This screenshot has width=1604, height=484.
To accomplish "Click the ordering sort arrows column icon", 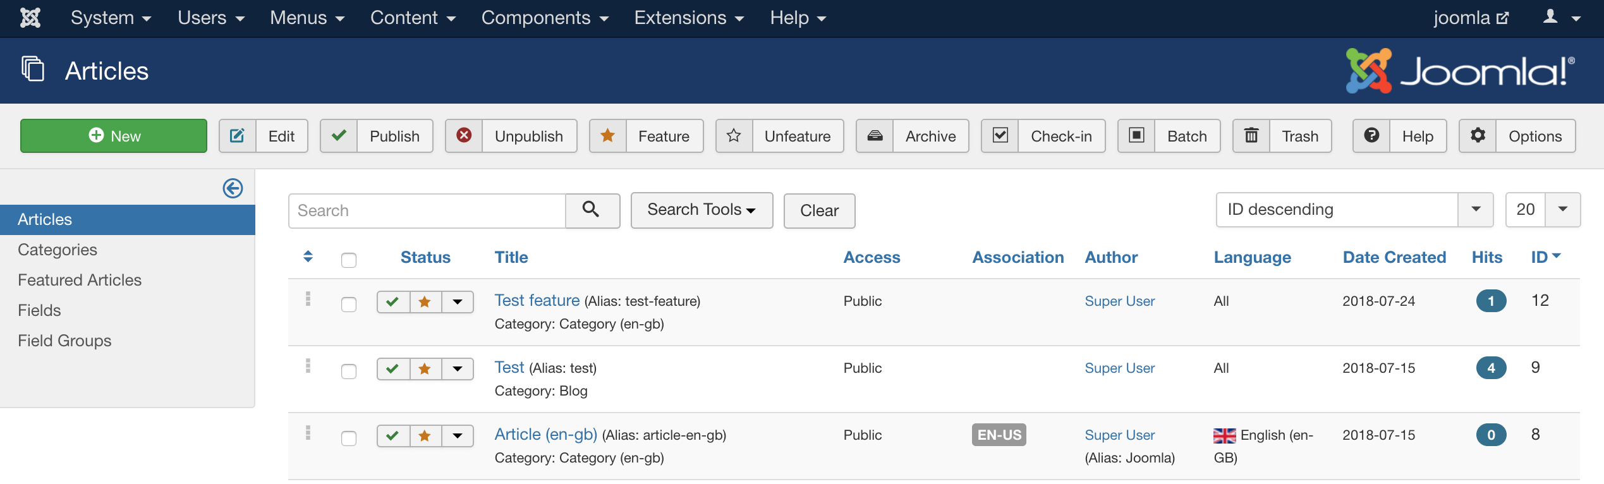I will point(308,257).
